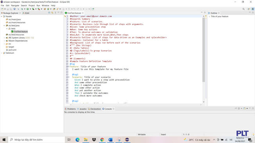Open Chrome from the taskbar
Image resolution: width=255 pixels, height=143 pixels.
(x=102, y=139)
